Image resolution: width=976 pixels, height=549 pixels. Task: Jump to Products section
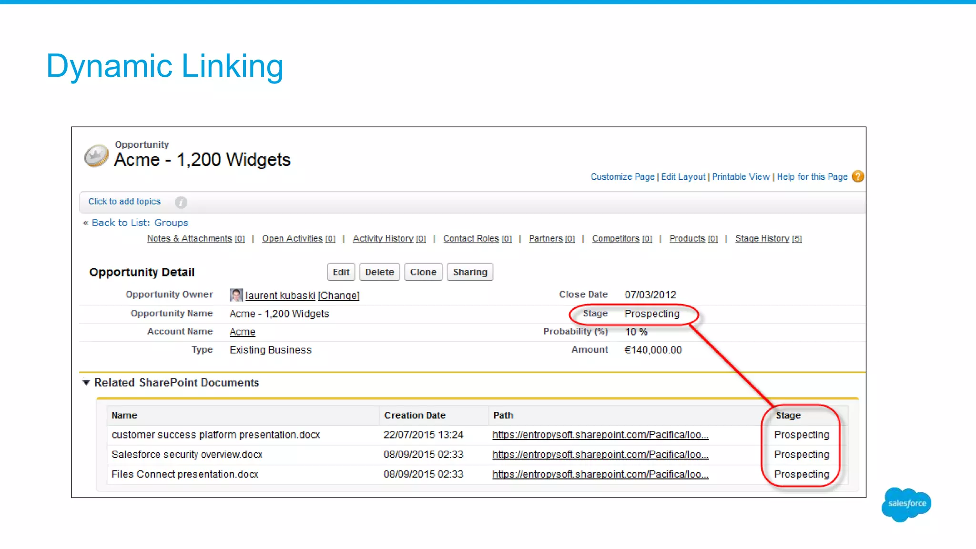pyautogui.click(x=693, y=238)
